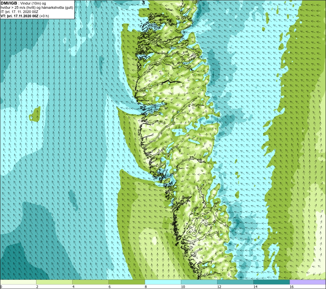This screenshot has width=326, height=289.
Task: Click the 'VT: þri. 17.11.2020 00Z' line
Action: [x=19, y=16]
